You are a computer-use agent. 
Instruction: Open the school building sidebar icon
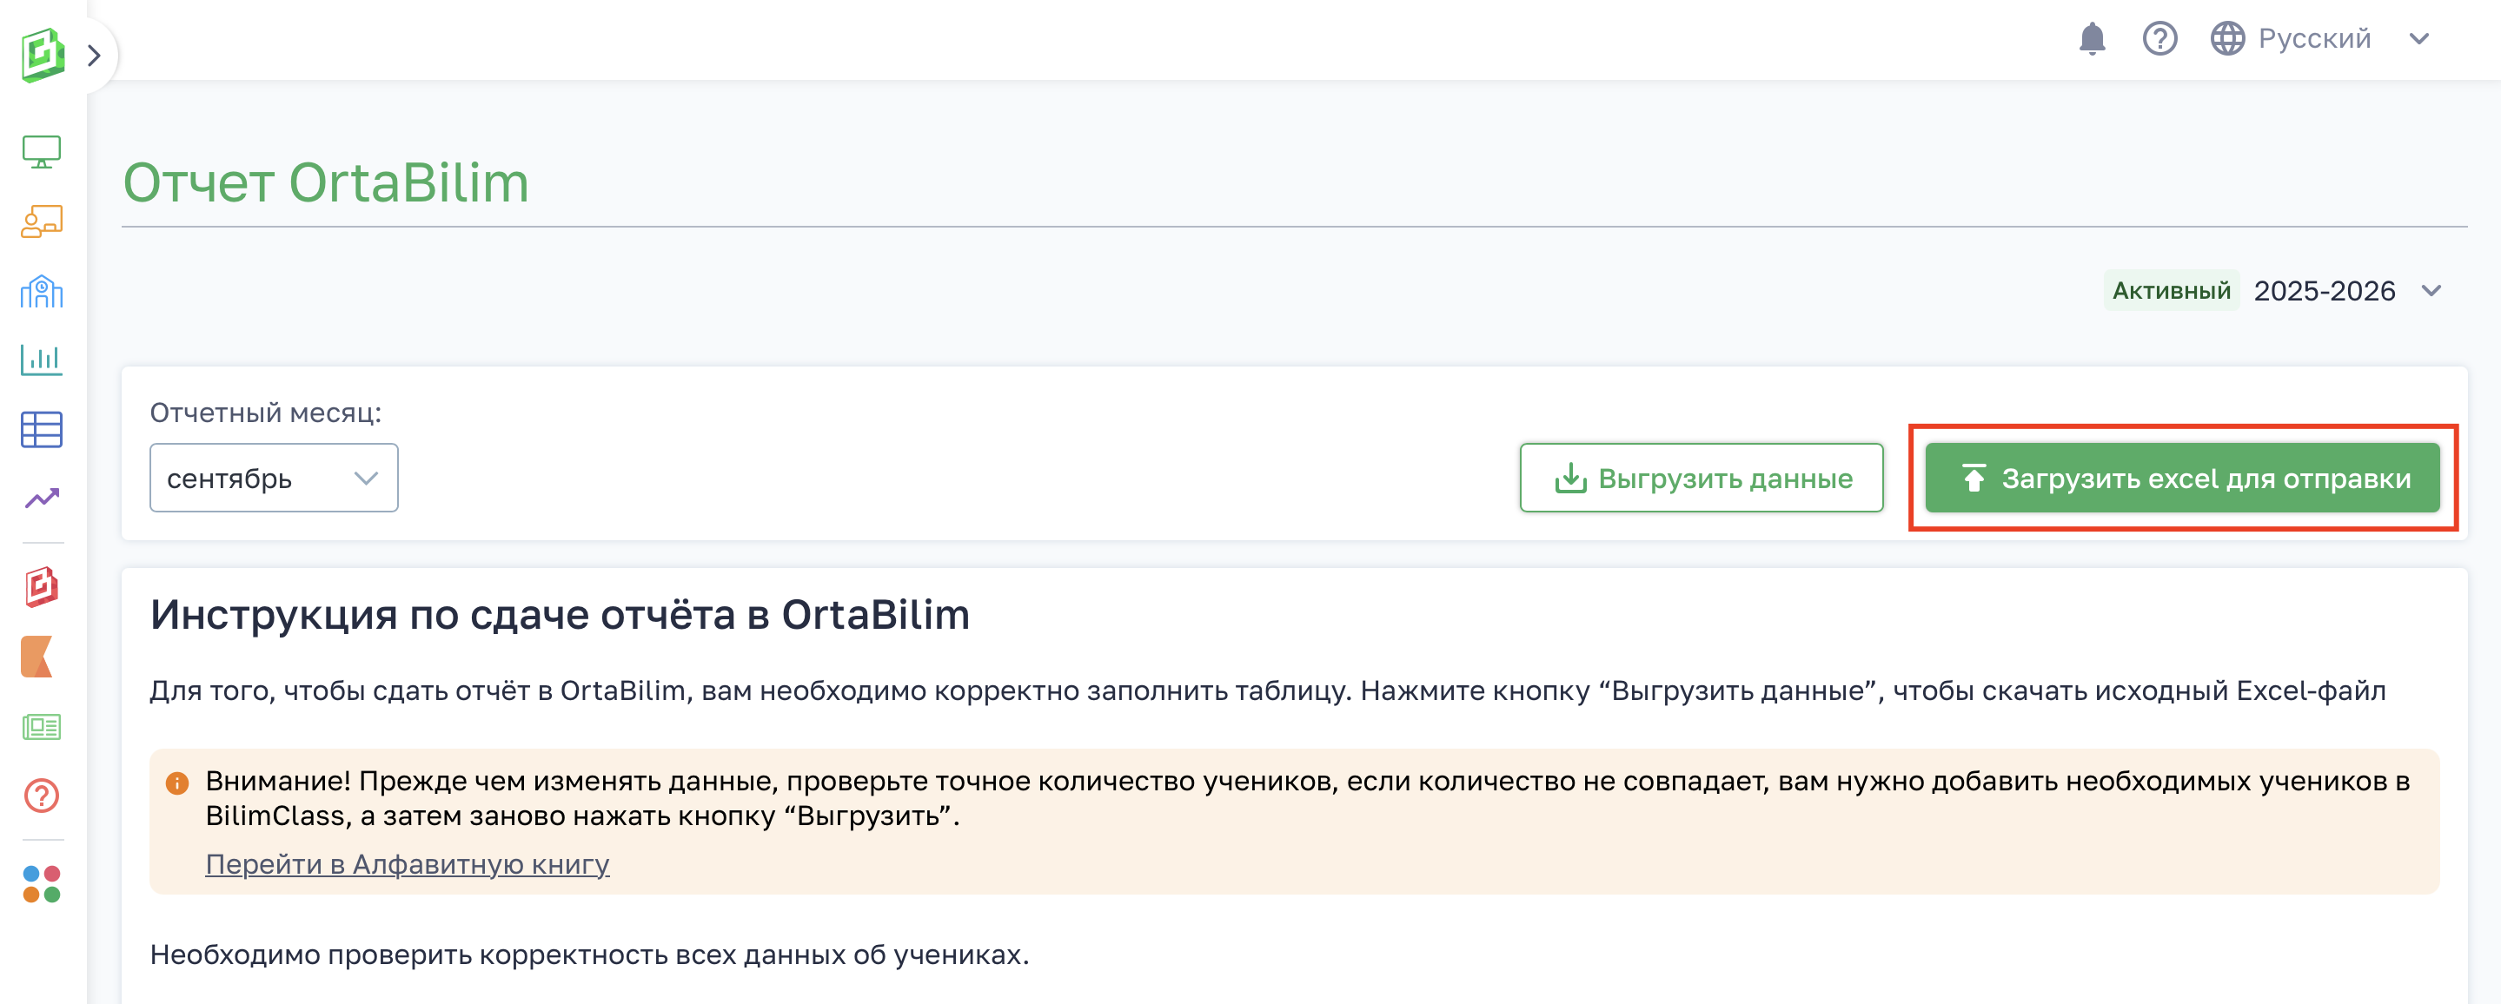[42, 291]
